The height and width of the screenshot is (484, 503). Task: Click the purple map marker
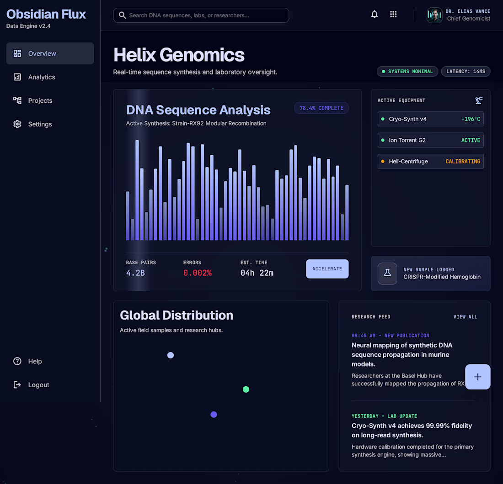click(x=214, y=415)
